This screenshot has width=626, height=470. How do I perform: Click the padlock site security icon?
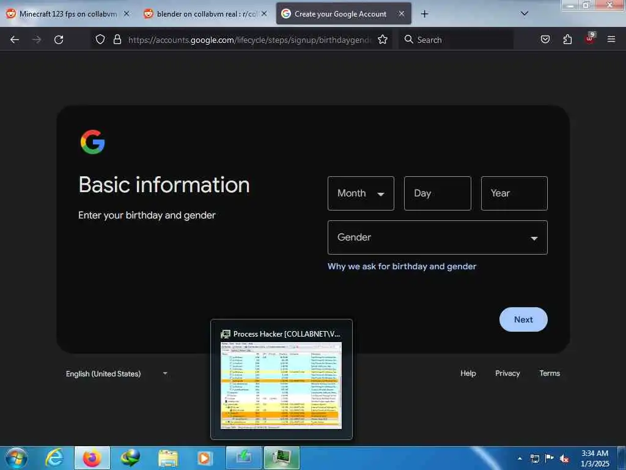coord(117,39)
